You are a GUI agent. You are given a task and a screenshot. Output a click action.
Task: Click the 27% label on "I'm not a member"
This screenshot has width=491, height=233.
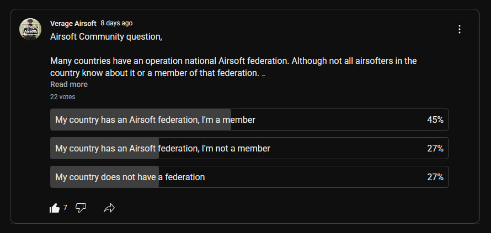coord(435,148)
